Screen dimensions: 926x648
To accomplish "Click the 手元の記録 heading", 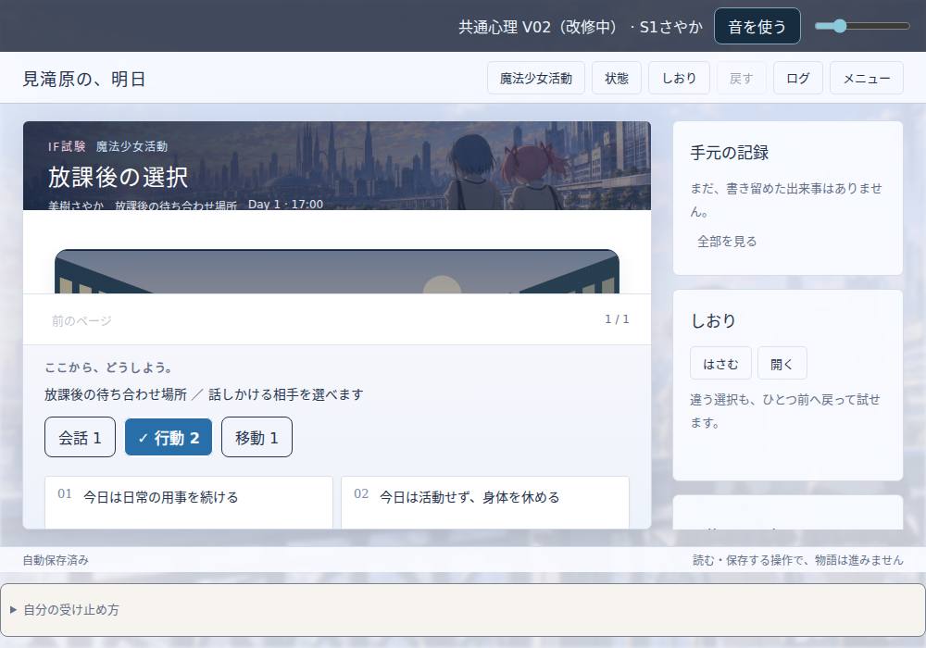I will tap(730, 153).
